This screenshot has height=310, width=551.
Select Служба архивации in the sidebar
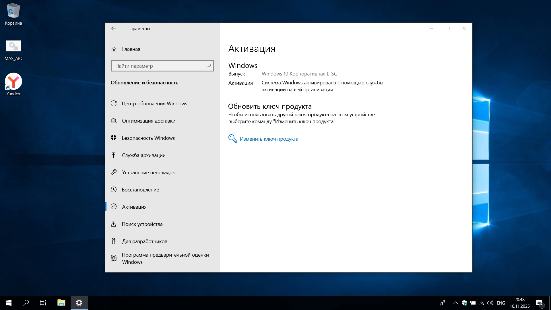pos(143,155)
